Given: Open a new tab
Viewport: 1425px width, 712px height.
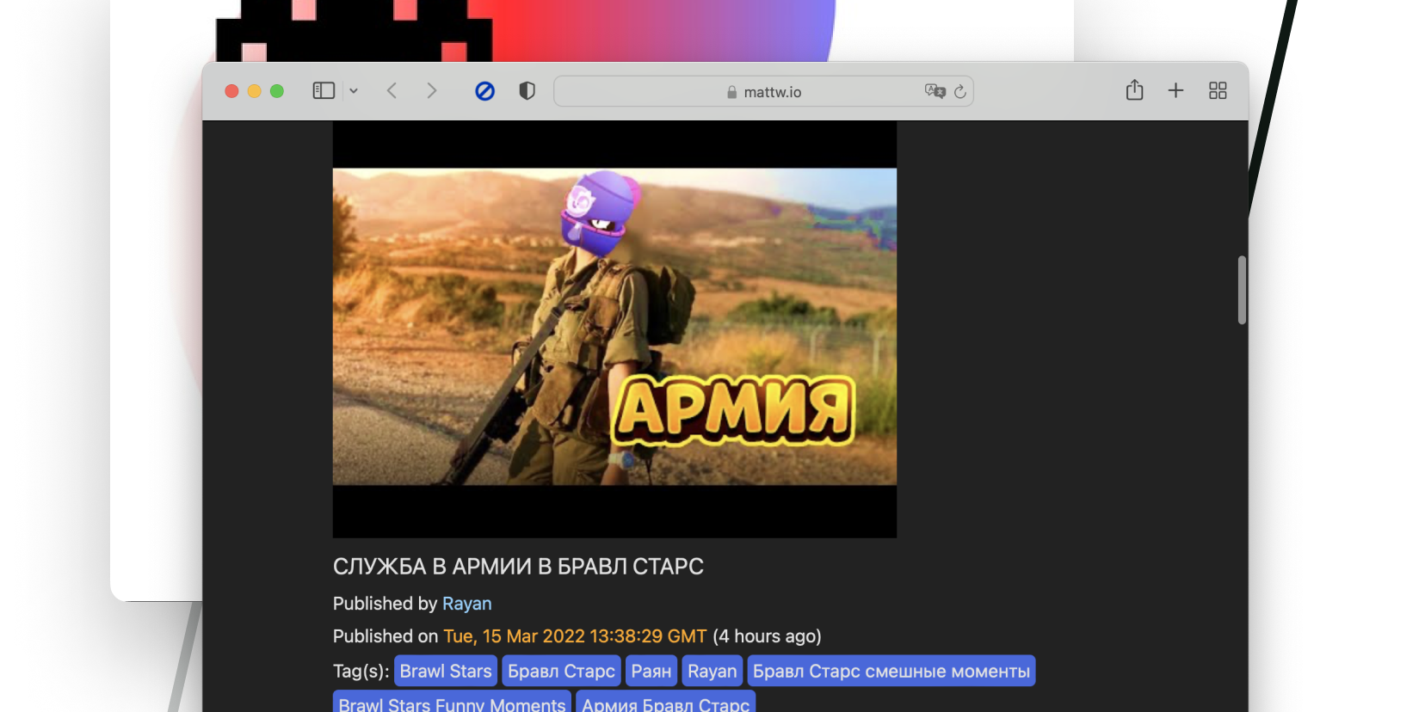Looking at the screenshot, I should tap(1175, 90).
